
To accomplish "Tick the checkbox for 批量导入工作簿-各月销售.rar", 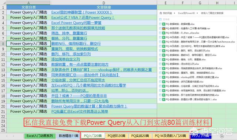I will (x=160, y=28).
